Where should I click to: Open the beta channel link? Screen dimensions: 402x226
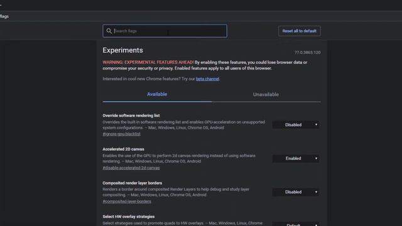pos(207,78)
